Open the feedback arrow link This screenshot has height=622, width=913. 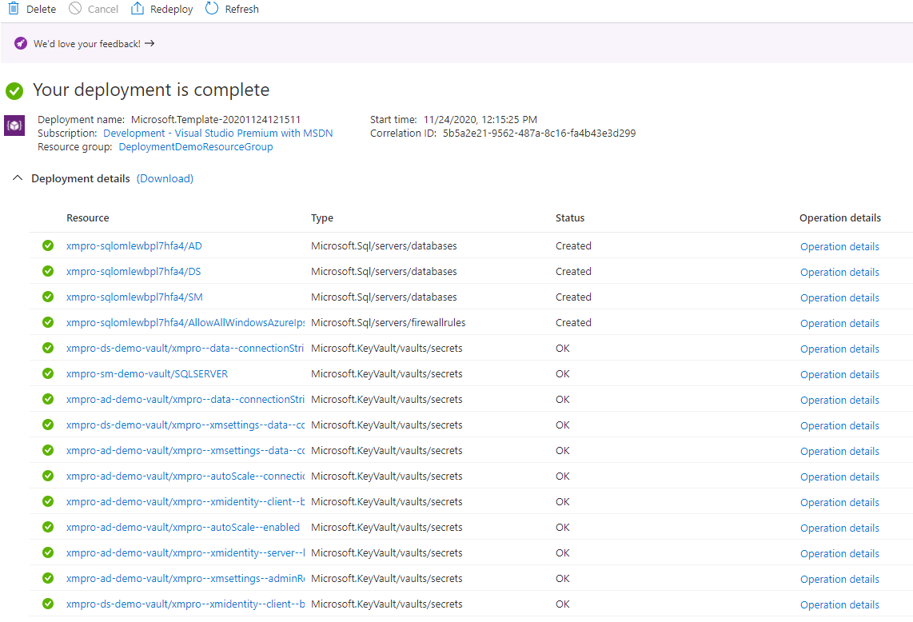click(x=150, y=43)
